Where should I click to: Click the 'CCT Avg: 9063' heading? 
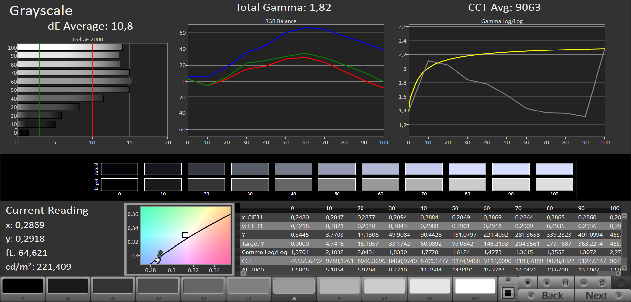click(x=504, y=7)
